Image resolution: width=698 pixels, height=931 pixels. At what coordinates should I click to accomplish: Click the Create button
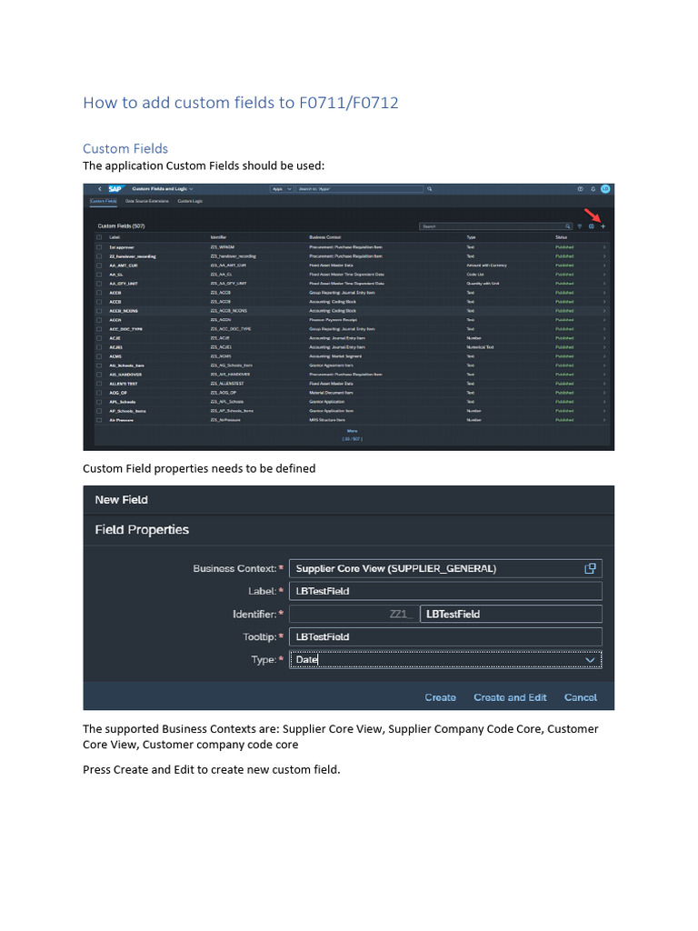(x=441, y=697)
